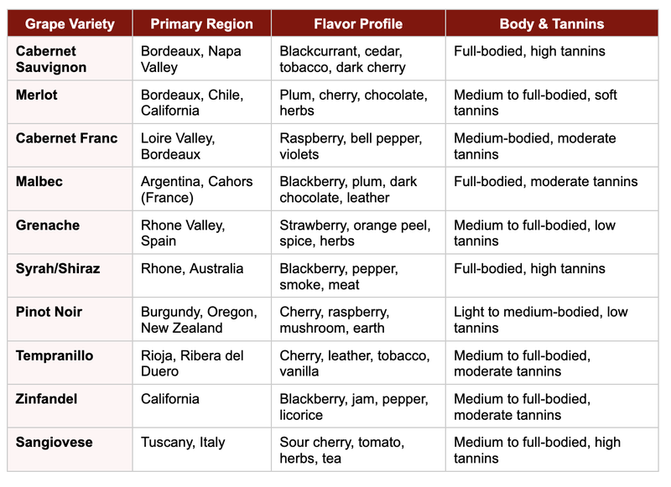Click the Tuscany, Italy region cell
Image resolution: width=671 pixels, height=487 pixels.
[183, 443]
